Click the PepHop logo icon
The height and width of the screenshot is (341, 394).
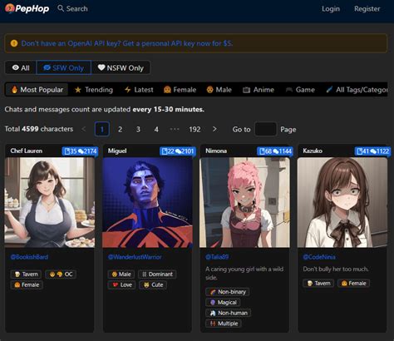(10, 8)
